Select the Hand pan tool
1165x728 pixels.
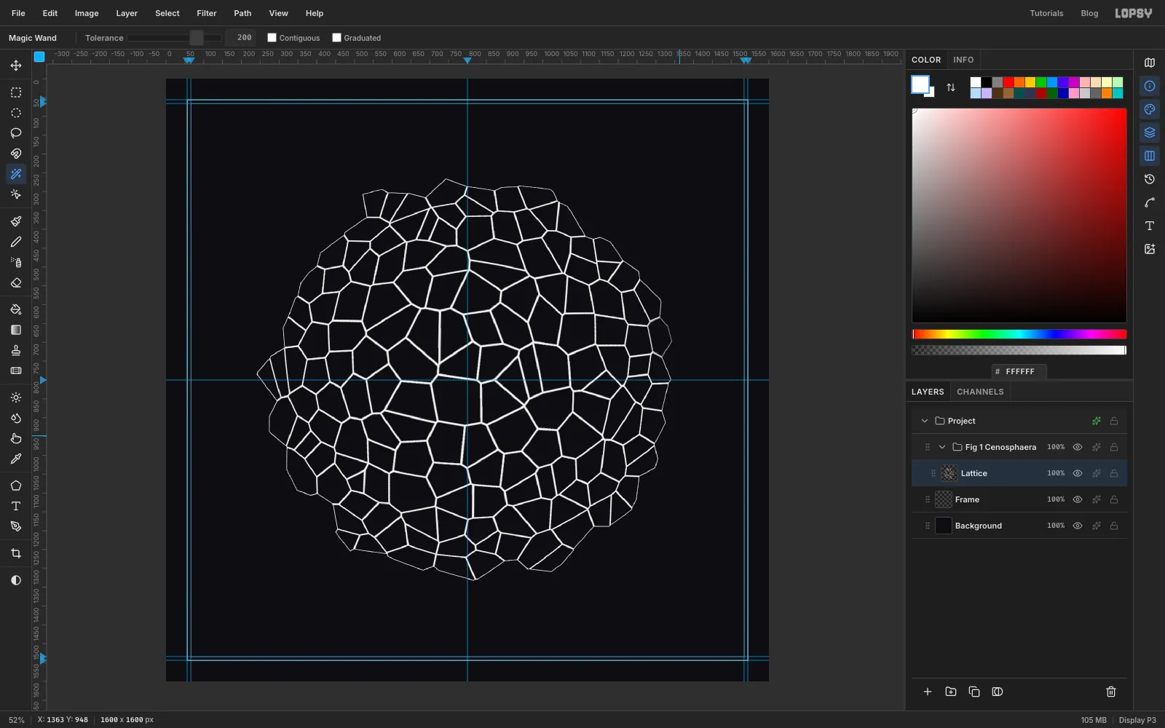[x=16, y=438]
